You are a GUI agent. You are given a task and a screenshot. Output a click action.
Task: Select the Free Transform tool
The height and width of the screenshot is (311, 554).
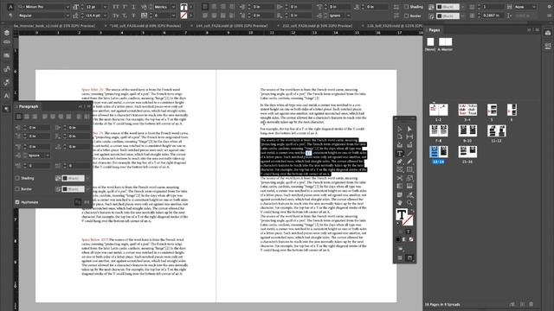click(x=409, y=179)
